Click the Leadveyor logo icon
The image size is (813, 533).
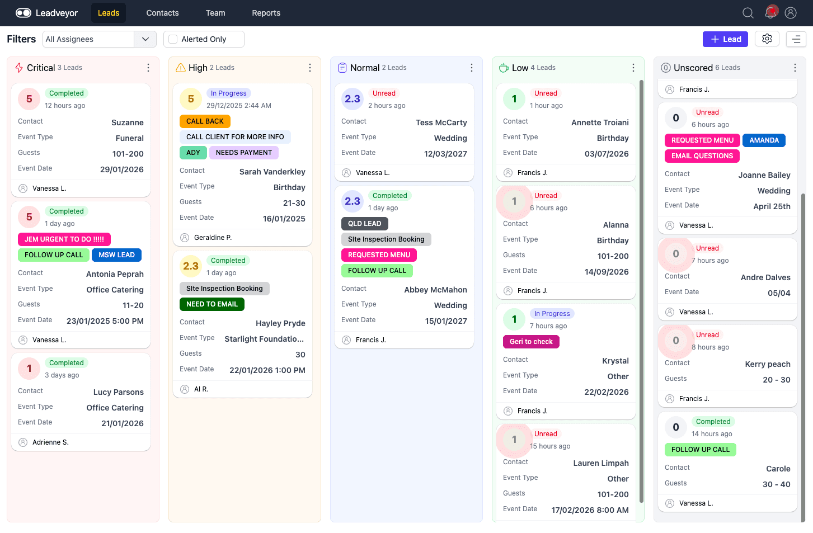[x=23, y=12]
